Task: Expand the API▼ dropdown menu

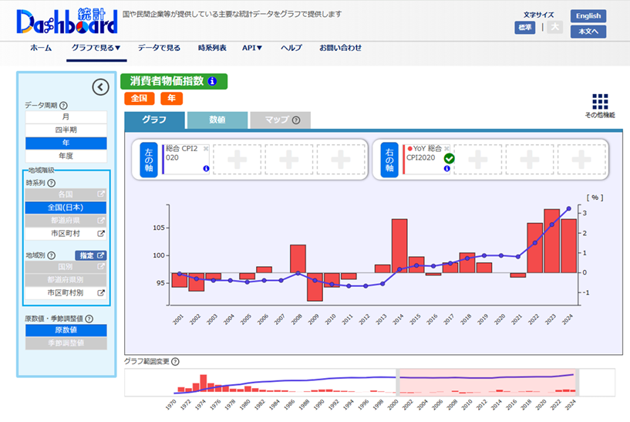Action: click(x=252, y=48)
